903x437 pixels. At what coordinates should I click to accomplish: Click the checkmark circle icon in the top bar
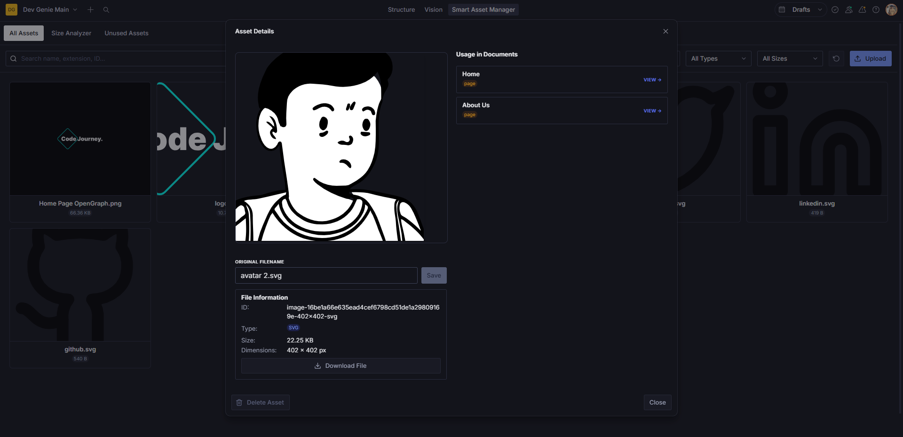pos(835,9)
